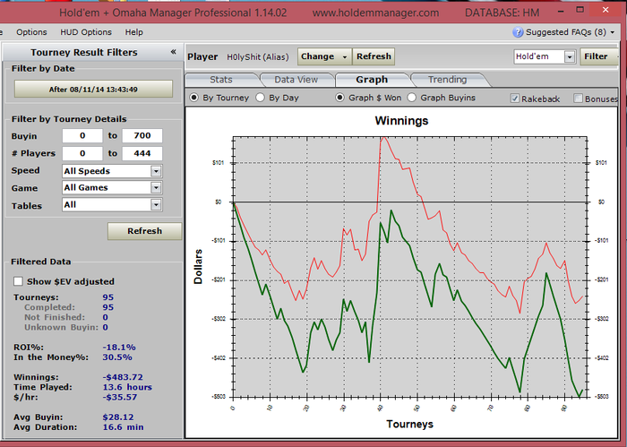Switch to the Stats tab
Viewport: 627px width, 447px height.
tap(220, 80)
